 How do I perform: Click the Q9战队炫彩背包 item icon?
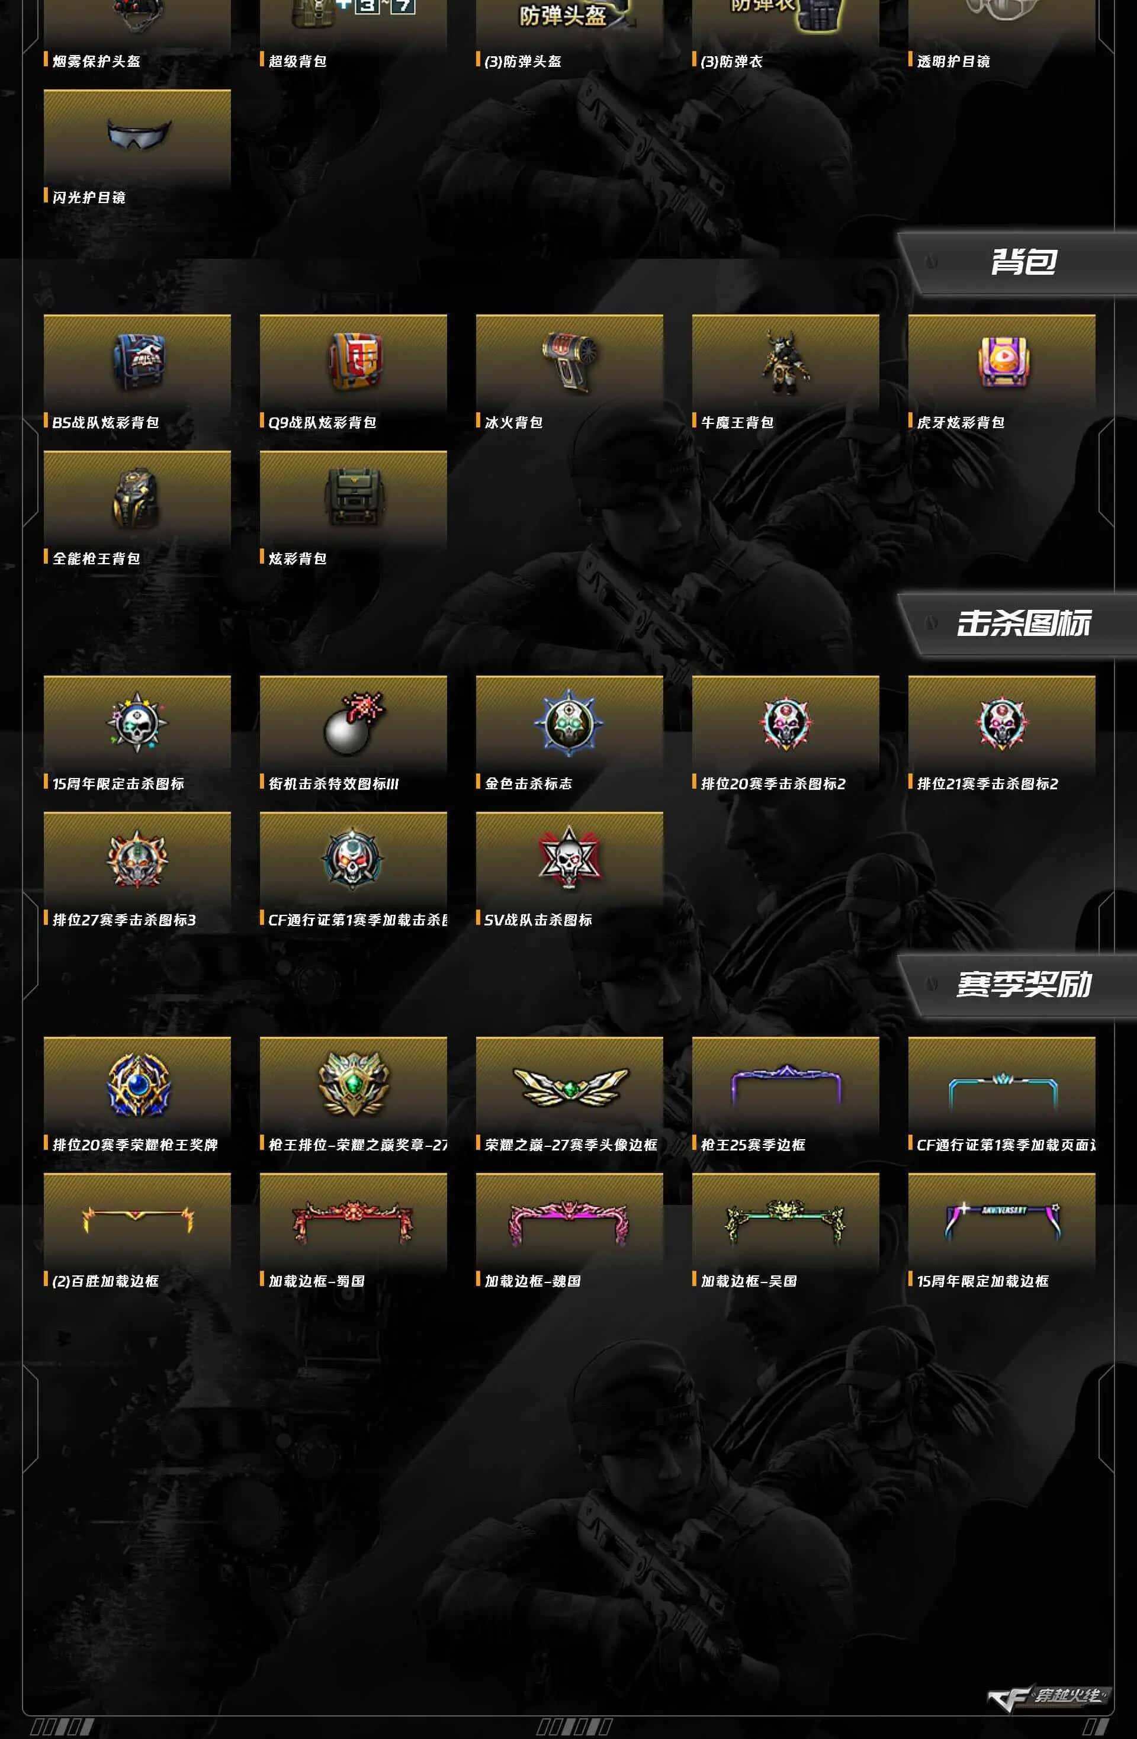pos(354,361)
